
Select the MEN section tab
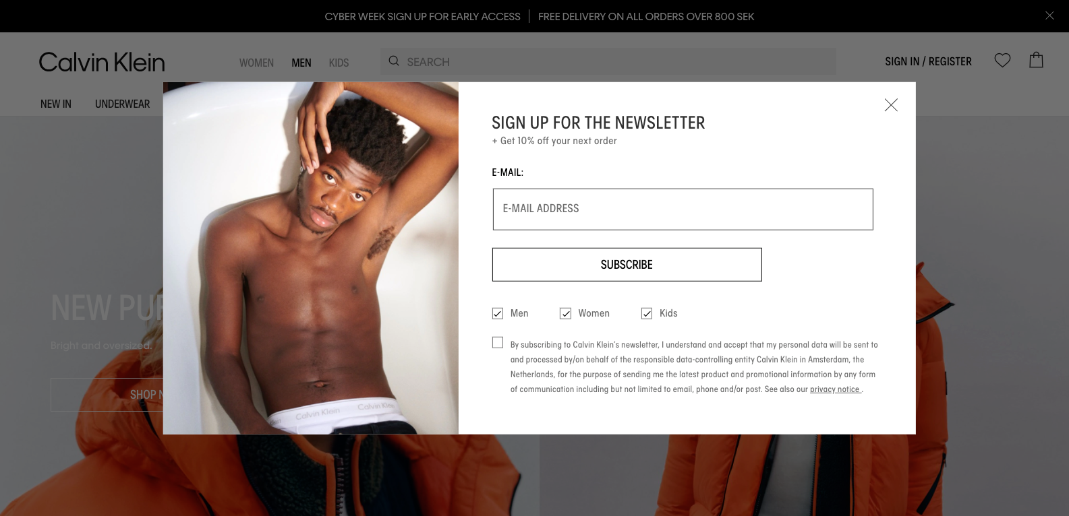(301, 63)
